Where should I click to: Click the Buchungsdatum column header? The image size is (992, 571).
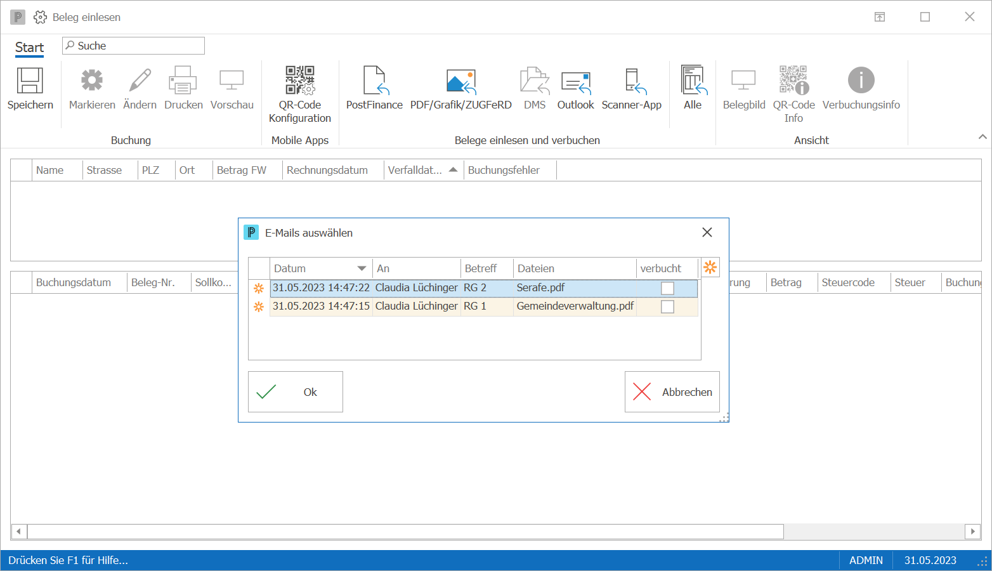[79, 282]
